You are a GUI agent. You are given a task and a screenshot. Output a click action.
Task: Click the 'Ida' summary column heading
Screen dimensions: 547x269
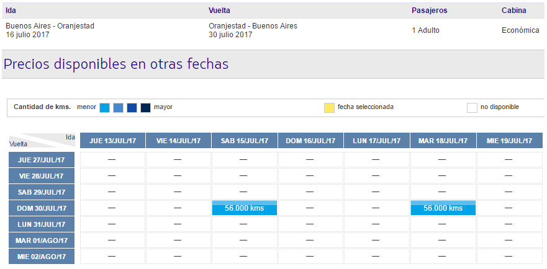coord(11,11)
